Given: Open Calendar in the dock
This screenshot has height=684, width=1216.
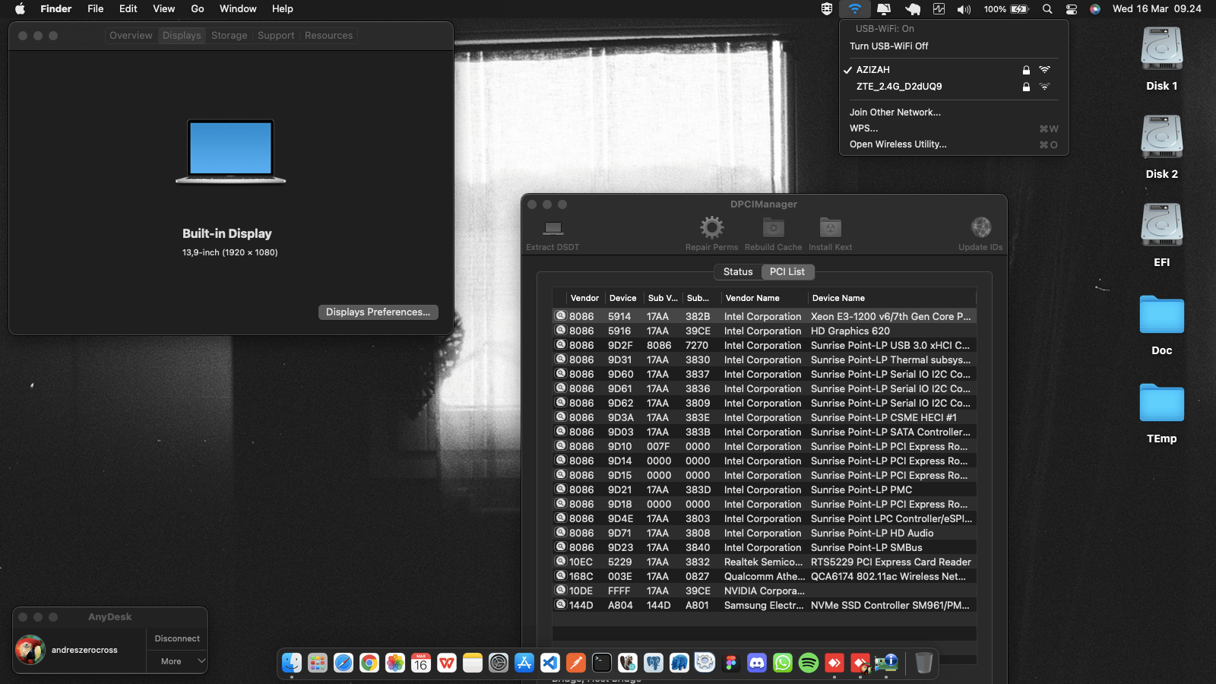Looking at the screenshot, I should [x=421, y=663].
